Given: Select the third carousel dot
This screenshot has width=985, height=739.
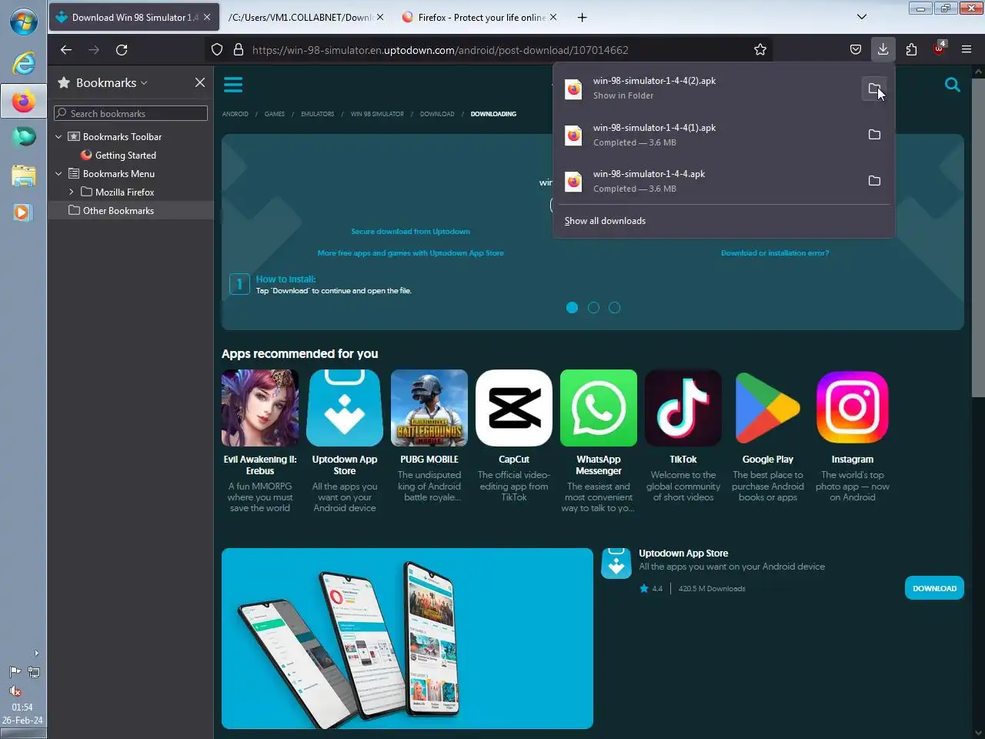Looking at the screenshot, I should [614, 307].
